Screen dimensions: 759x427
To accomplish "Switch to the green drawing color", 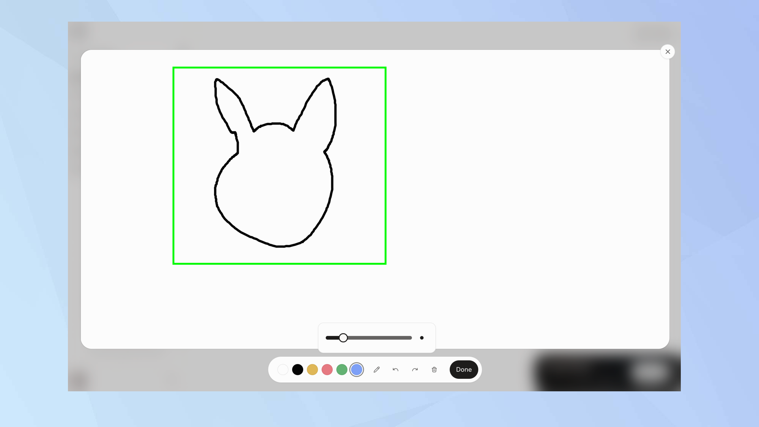I will coord(342,369).
